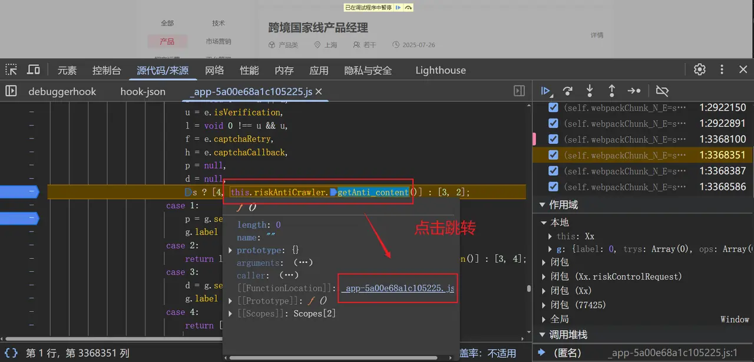Deactivate all breakpoints icon
This screenshot has height=362, width=754.
662,91
